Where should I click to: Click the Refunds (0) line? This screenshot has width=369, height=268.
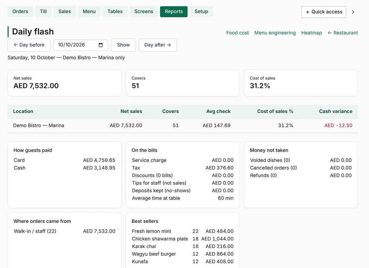(301, 175)
